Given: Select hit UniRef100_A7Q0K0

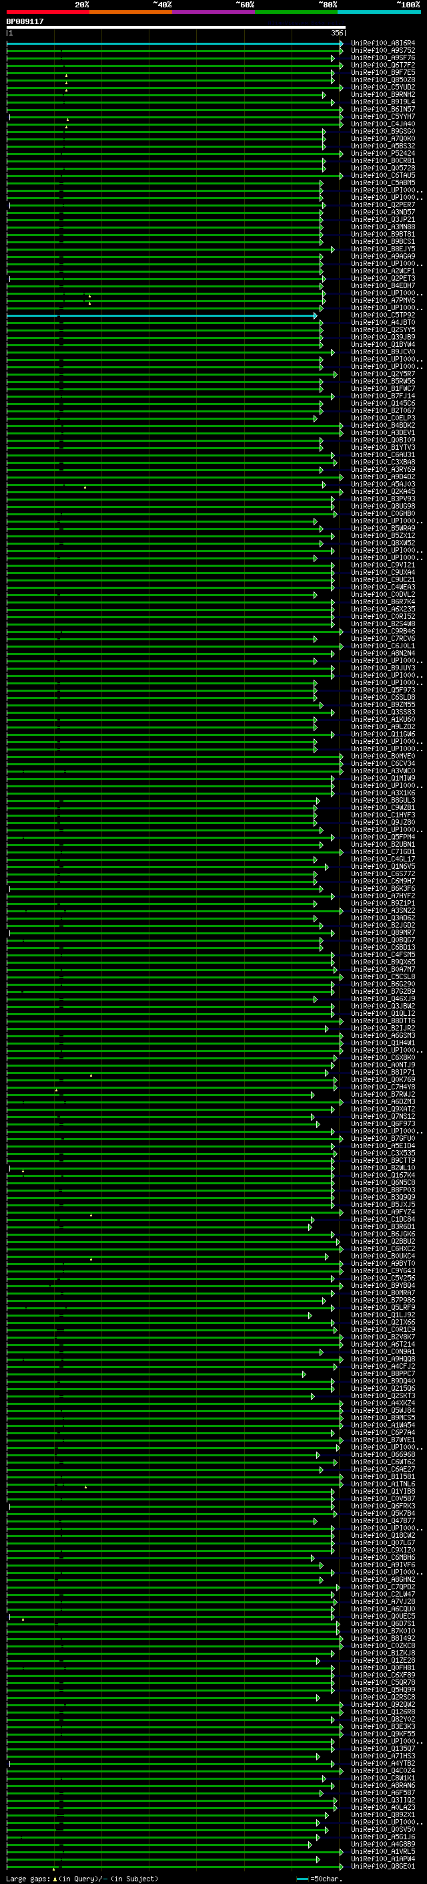Looking at the screenshot, I should point(383,139).
